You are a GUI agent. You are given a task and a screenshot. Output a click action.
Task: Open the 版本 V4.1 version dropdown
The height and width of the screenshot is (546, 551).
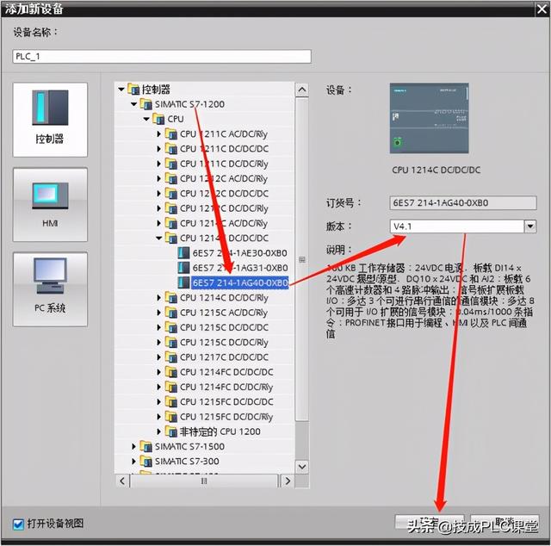tap(530, 226)
